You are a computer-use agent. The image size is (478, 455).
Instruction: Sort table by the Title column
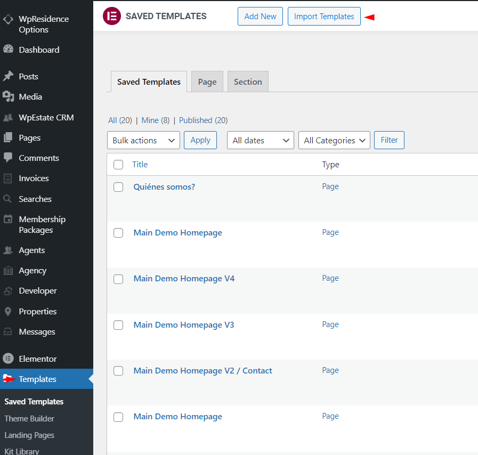[140, 165]
